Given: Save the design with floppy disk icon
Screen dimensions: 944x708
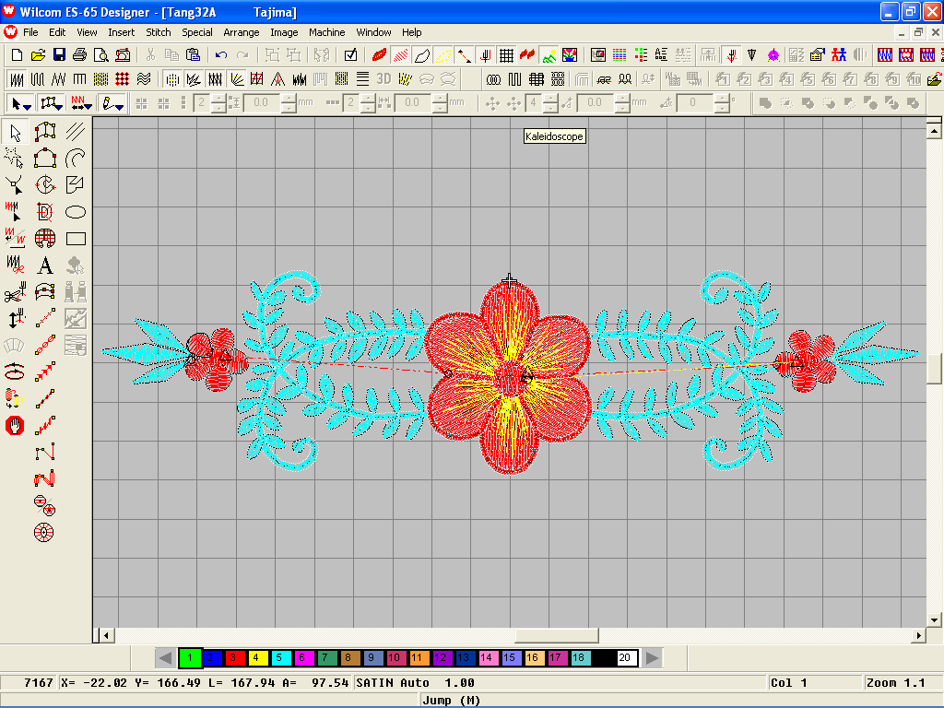Looking at the screenshot, I should (59, 55).
